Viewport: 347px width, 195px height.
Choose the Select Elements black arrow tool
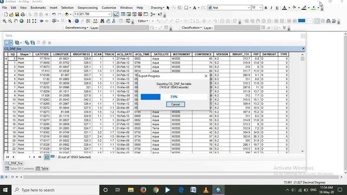[70, 21]
